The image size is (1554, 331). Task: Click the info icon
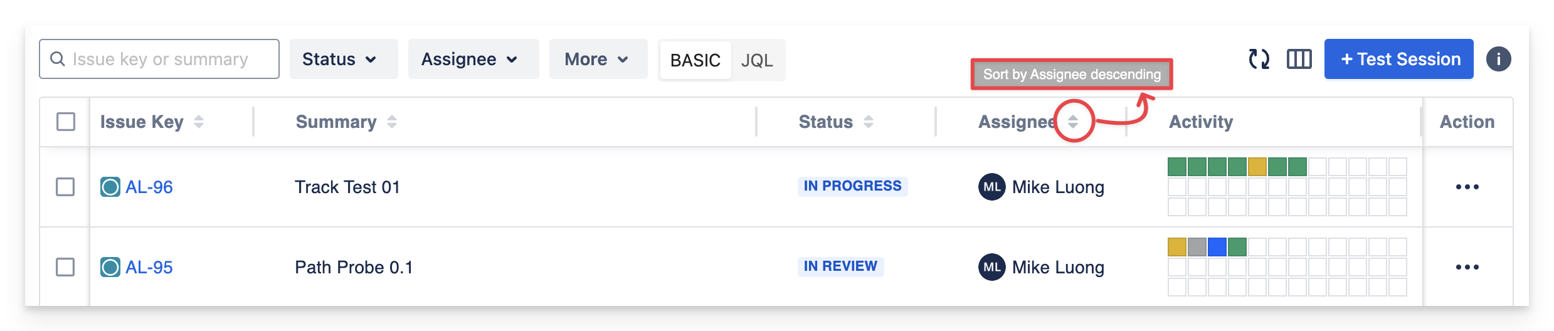[x=1498, y=59]
